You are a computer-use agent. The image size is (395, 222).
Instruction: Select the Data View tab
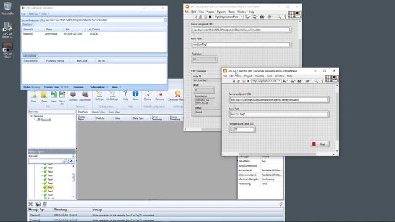[83, 112]
